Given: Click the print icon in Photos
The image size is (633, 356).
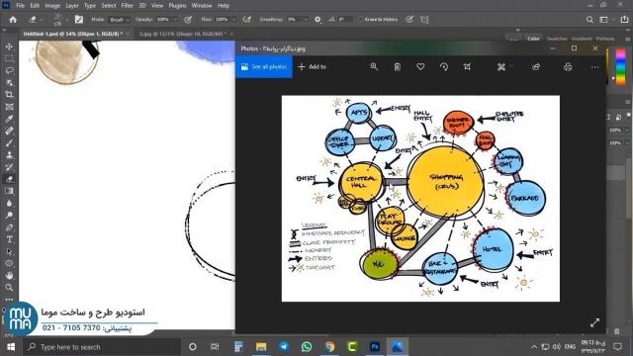Looking at the screenshot, I should [568, 67].
